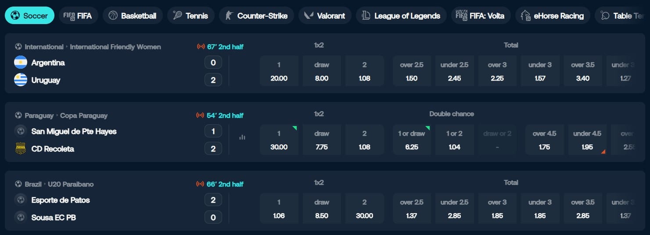Screen dimensions: 650x235
Task: Select over 4.5 total at 1.75
Action: [544, 140]
